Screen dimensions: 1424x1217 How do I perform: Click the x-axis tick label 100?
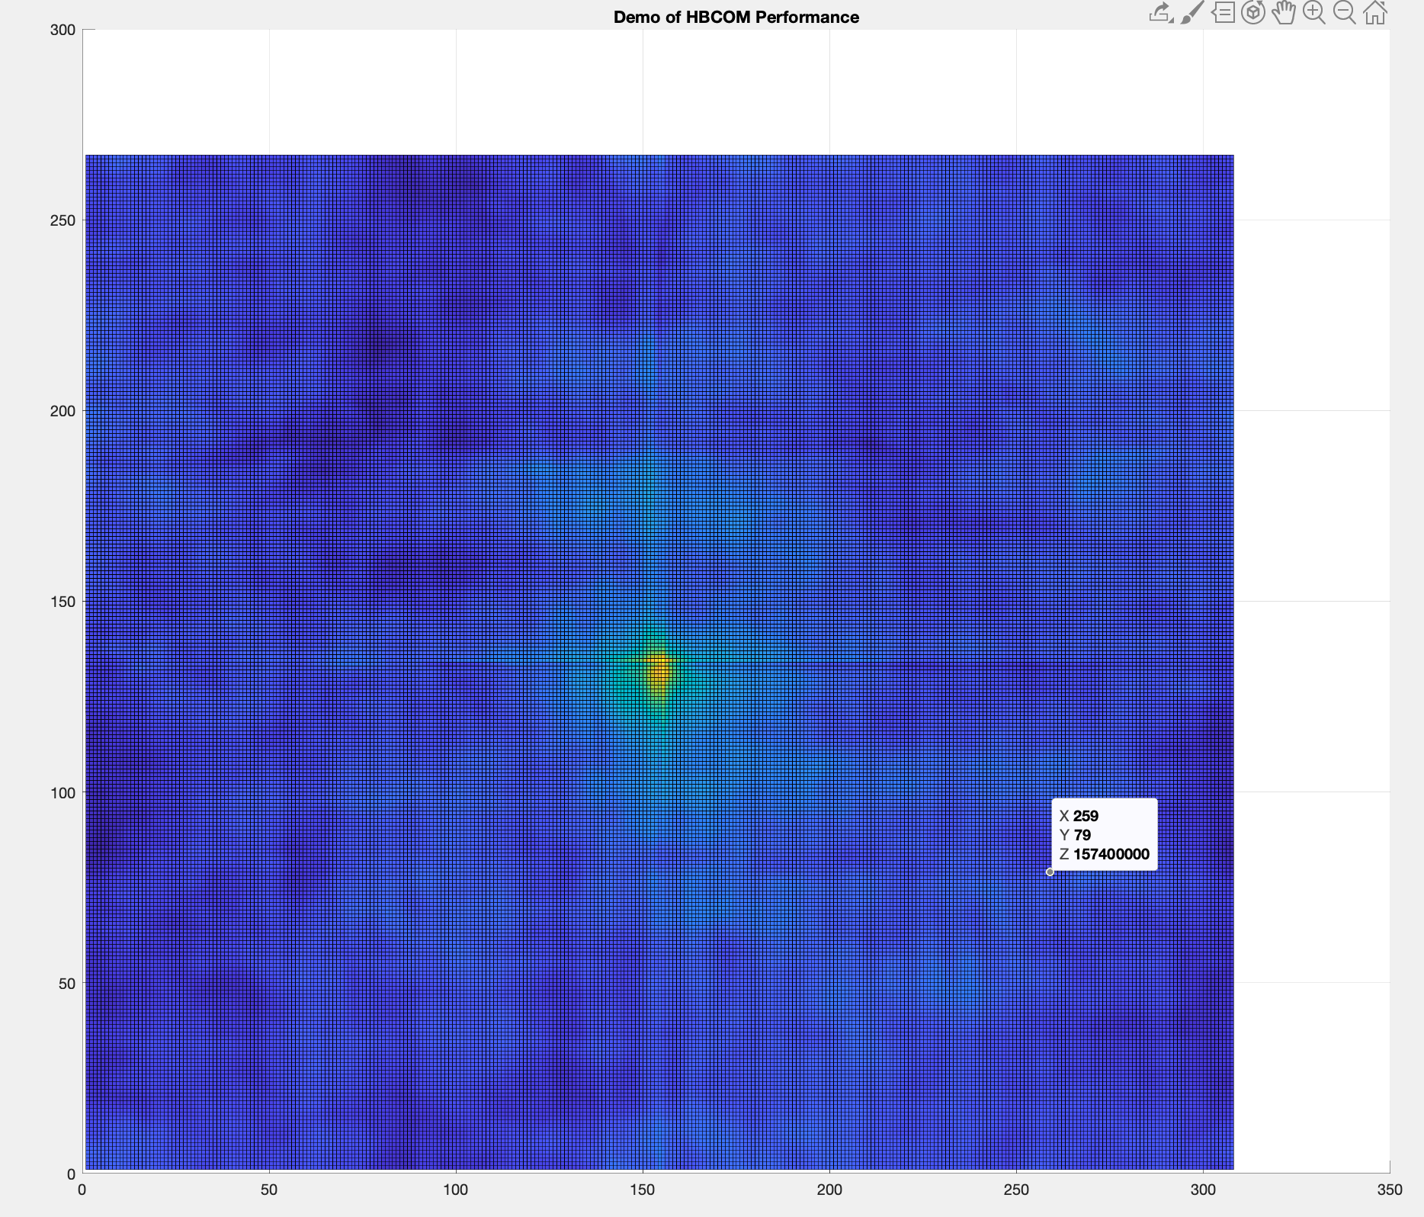click(456, 1190)
